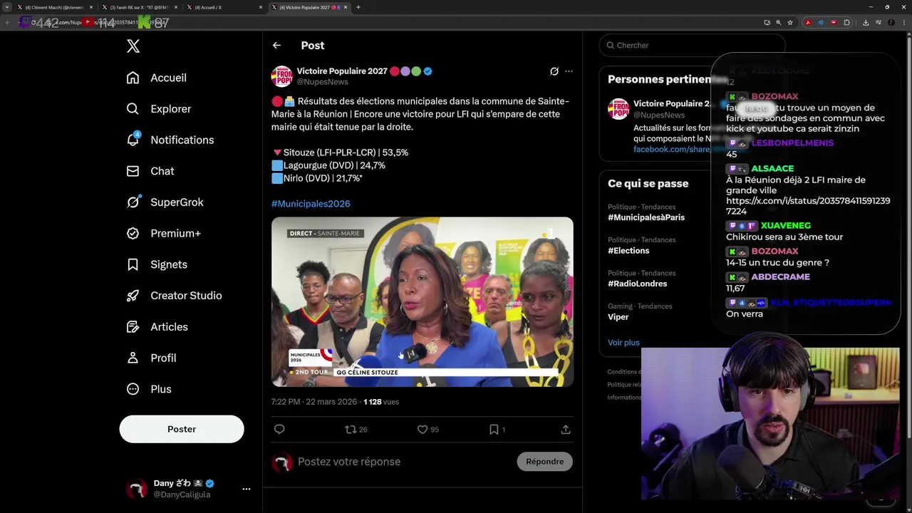Open the extensions puzzle icon

[x=846, y=22]
